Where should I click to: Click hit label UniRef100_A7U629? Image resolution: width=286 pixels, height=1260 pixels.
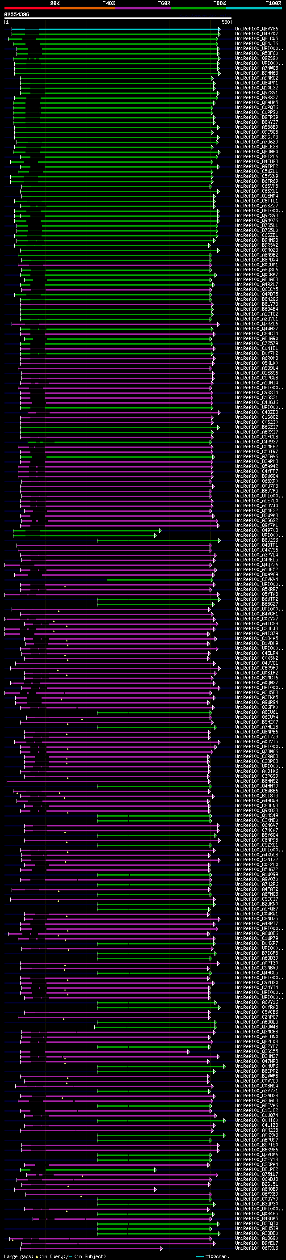[257, 142]
